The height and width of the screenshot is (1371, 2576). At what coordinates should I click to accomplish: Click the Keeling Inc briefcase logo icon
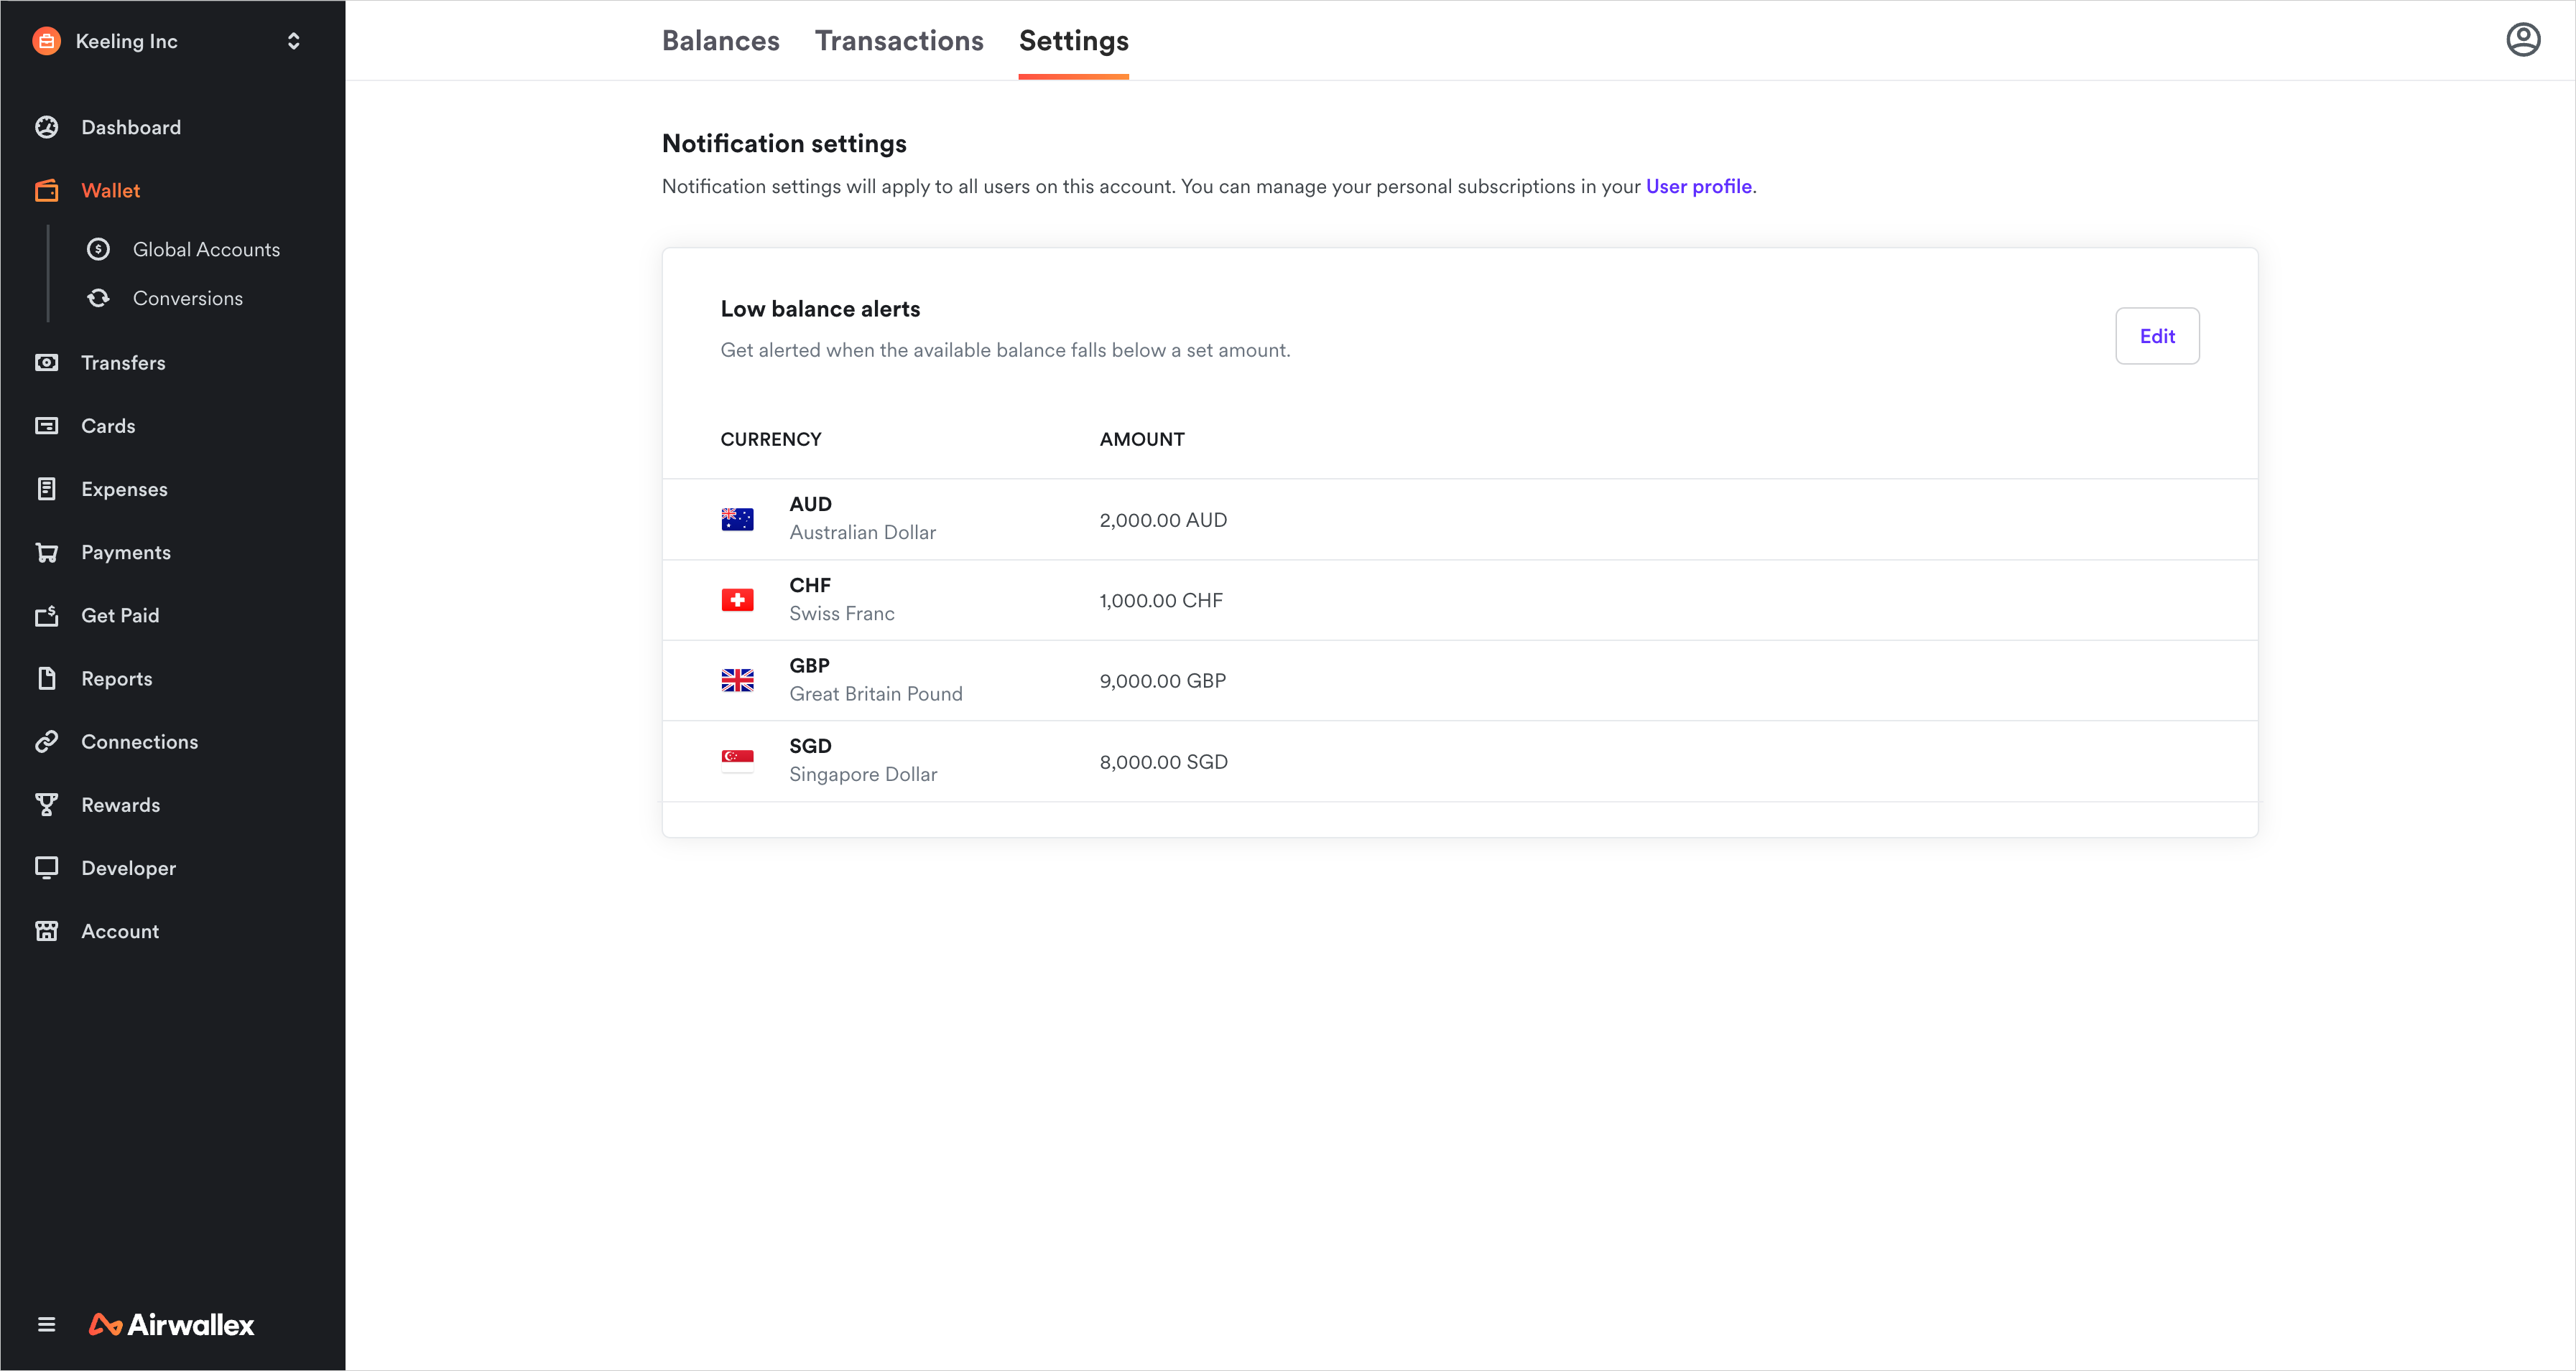46,41
